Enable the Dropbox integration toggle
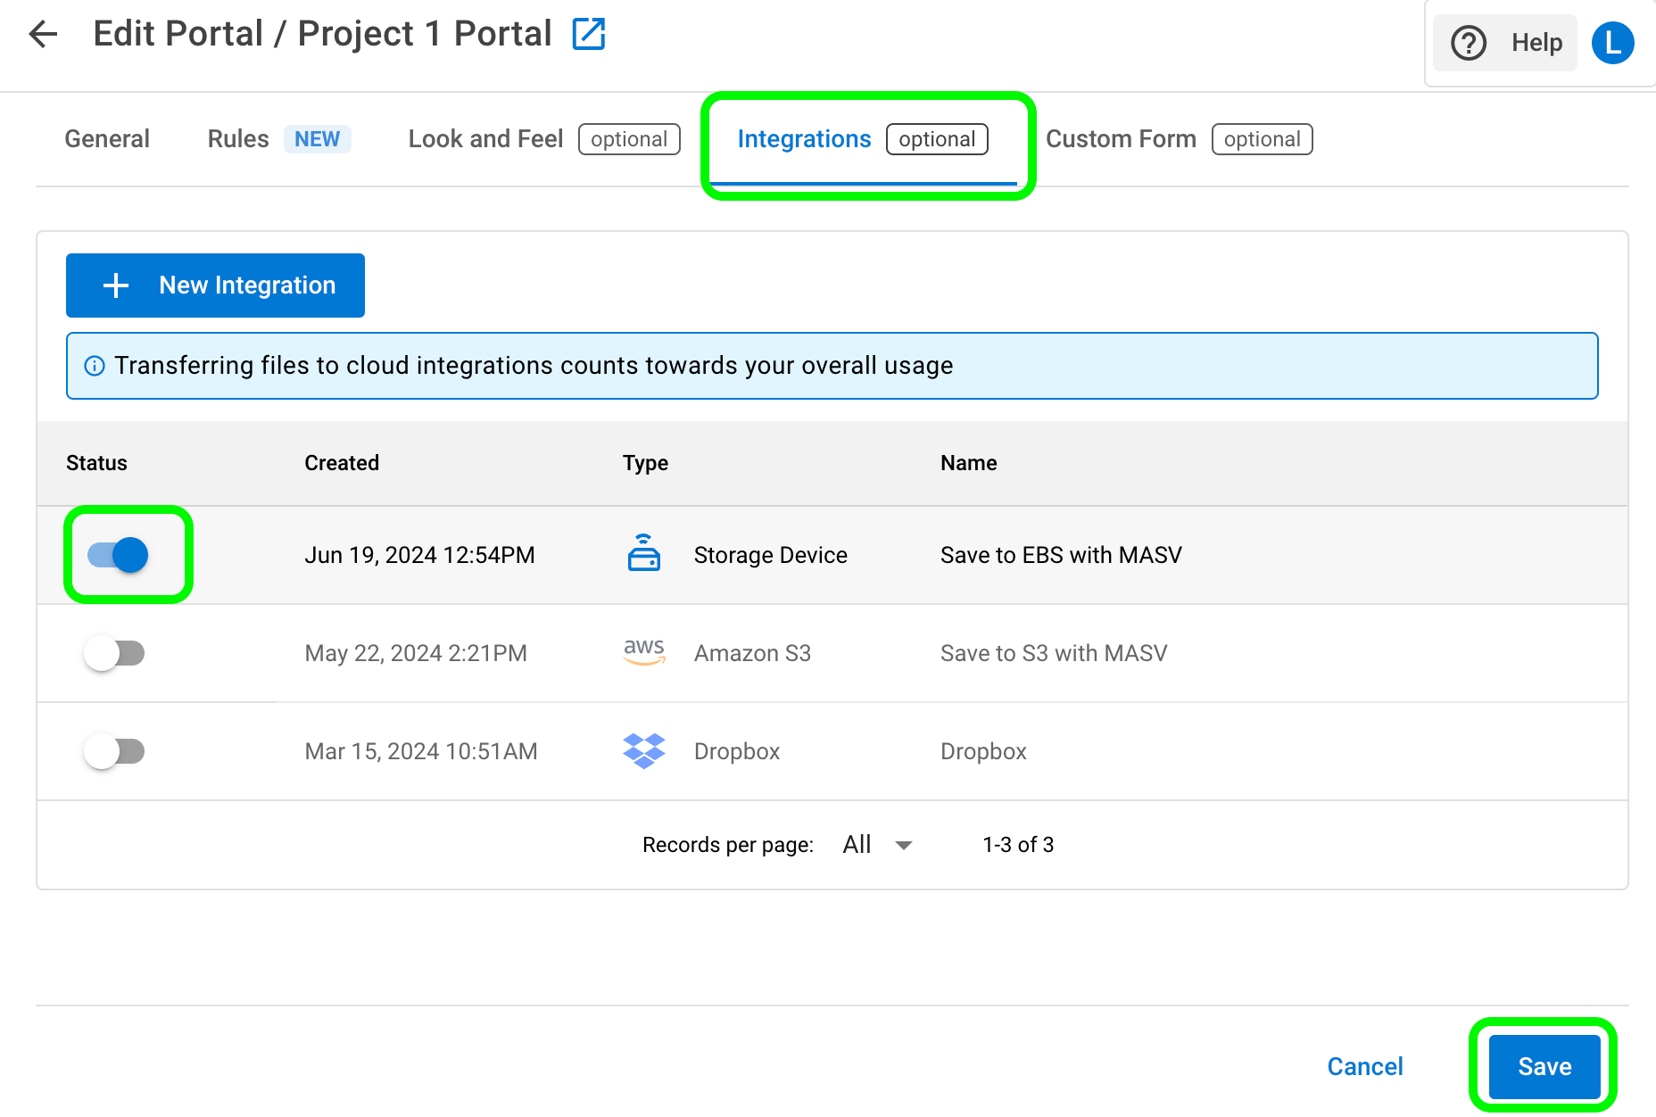 click(x=114, y=751)
